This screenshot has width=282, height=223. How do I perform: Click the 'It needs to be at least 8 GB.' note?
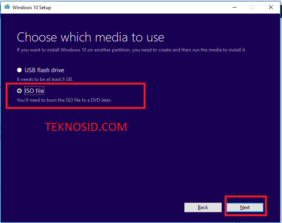(x=45, y=79)
